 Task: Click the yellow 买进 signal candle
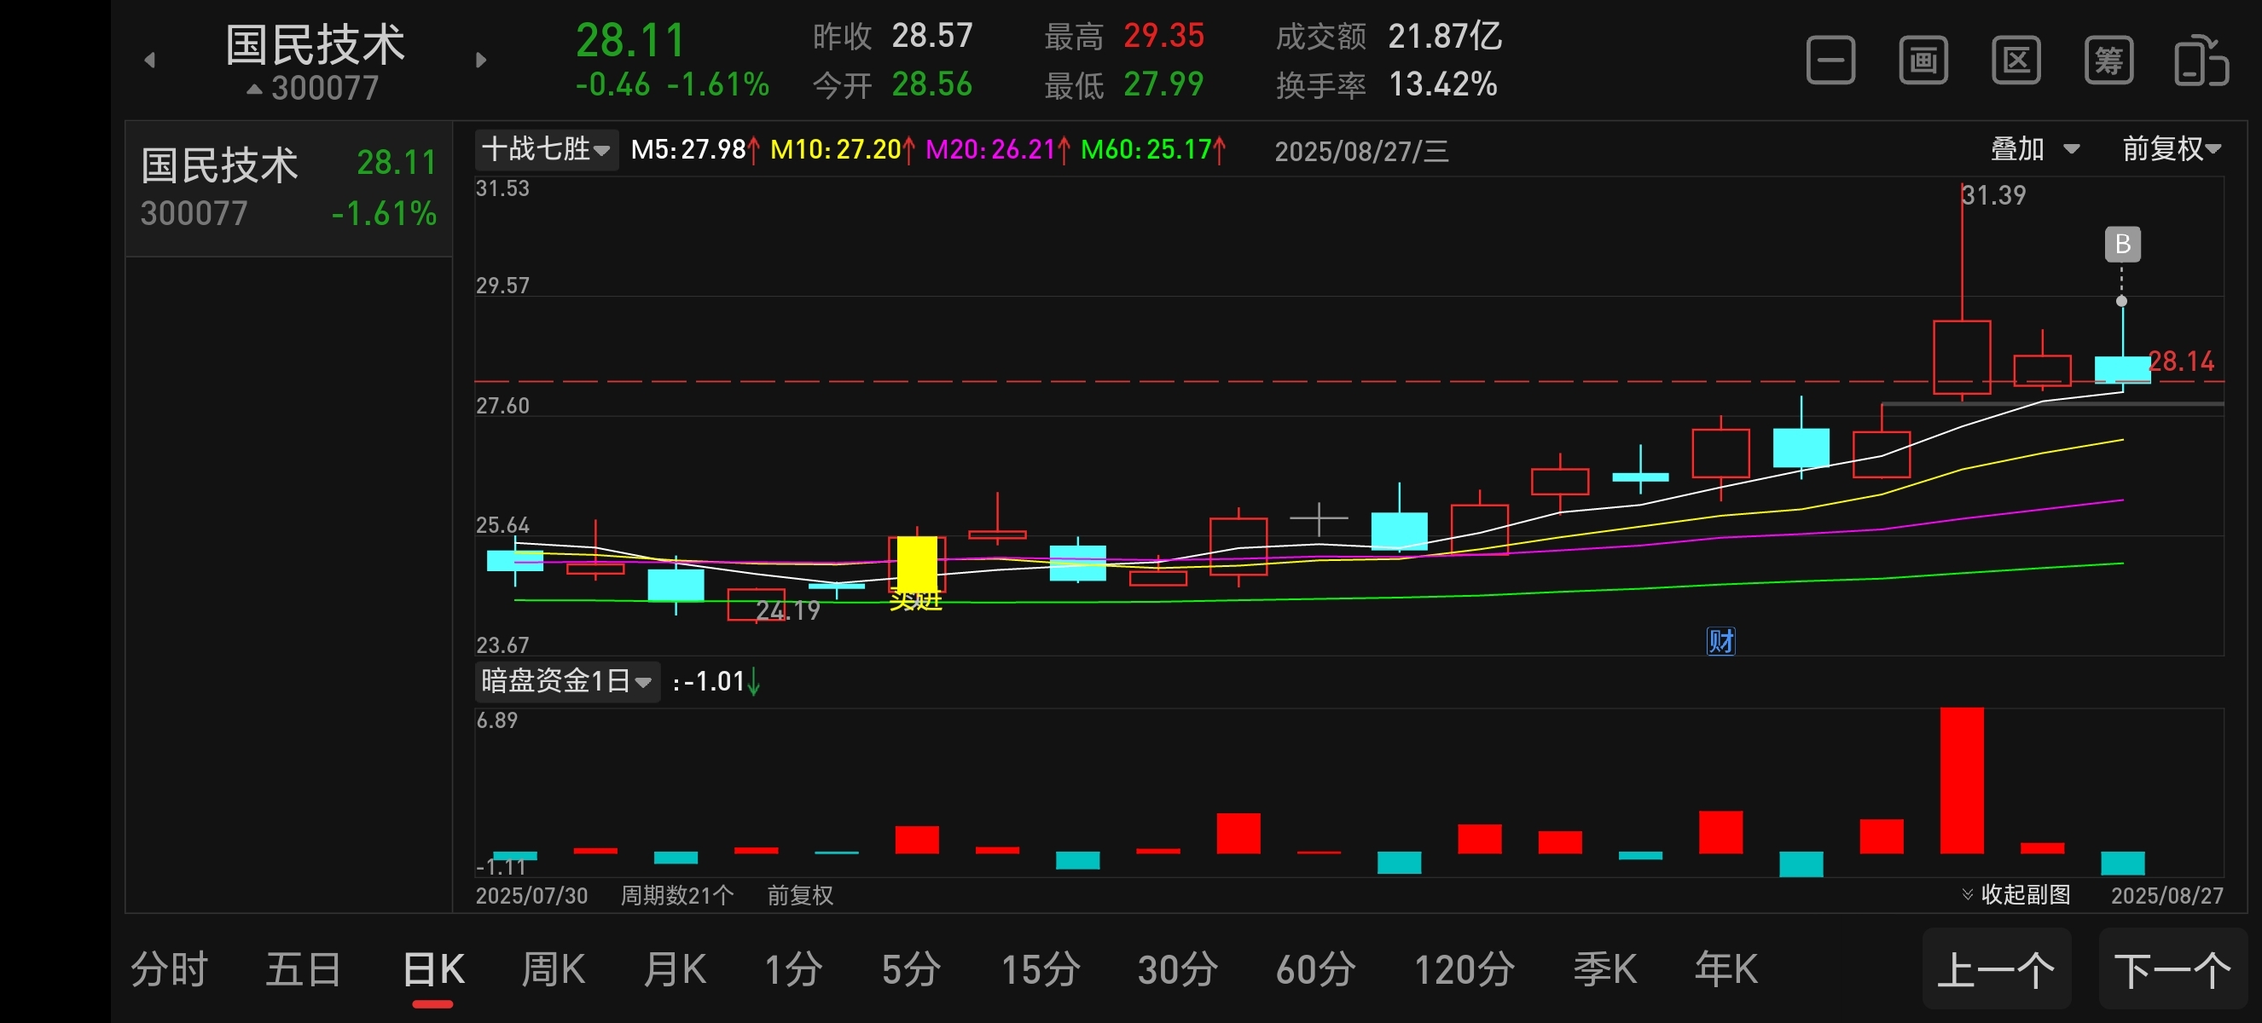[x=917, y=564]
